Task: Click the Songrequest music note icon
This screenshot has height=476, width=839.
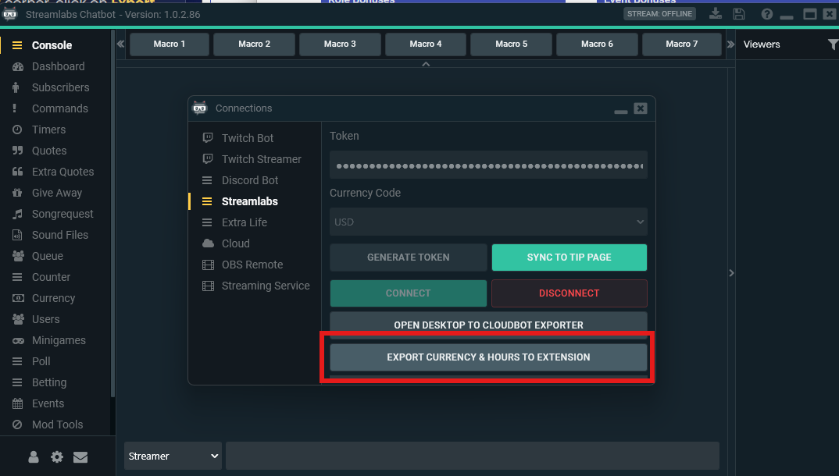Action: coord(18,214)
